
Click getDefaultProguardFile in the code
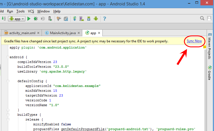(x=83, y=129)
